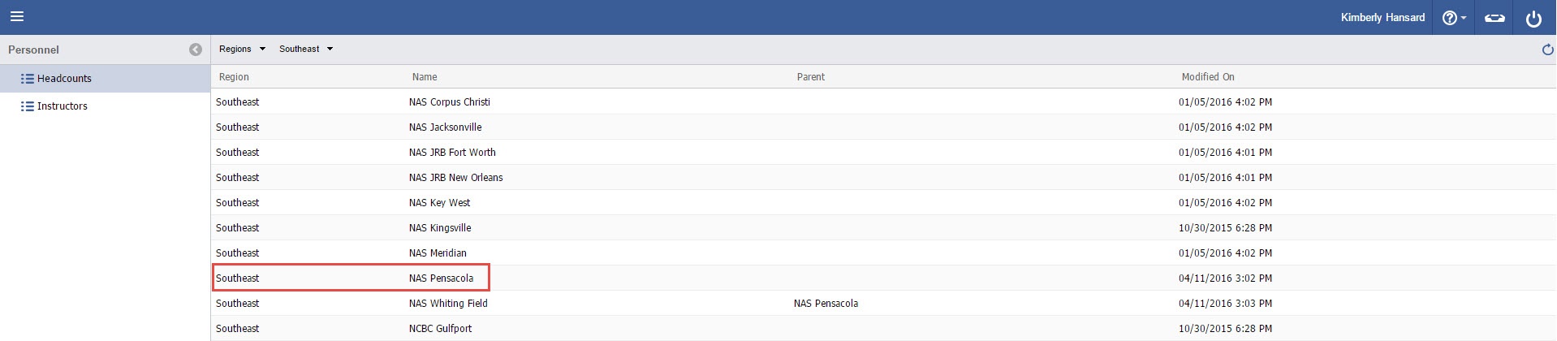This screenshot has height=341, width=1557.
Task: Open the help question mark menu
Action: click(1453, 18)
